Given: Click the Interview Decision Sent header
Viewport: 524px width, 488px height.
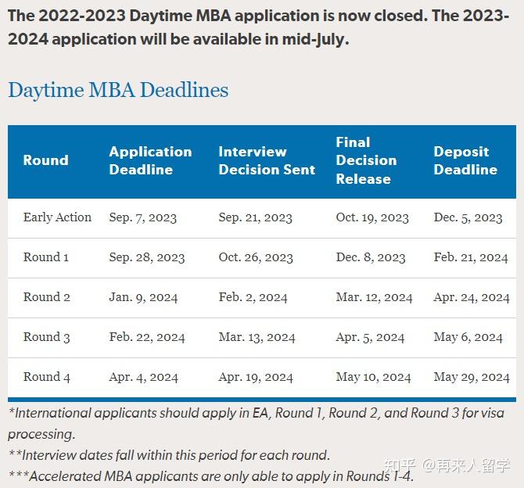Looking at the screenshot, I should coord(267,160).
